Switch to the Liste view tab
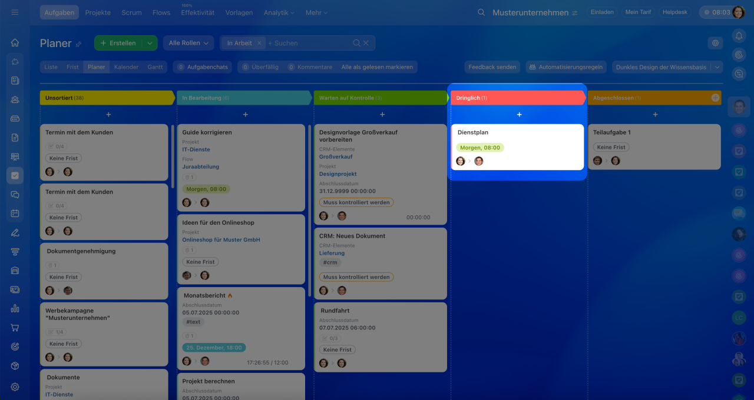 click(x=51, y=67)
